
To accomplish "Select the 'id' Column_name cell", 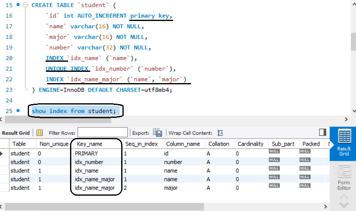I will [166, 153].
